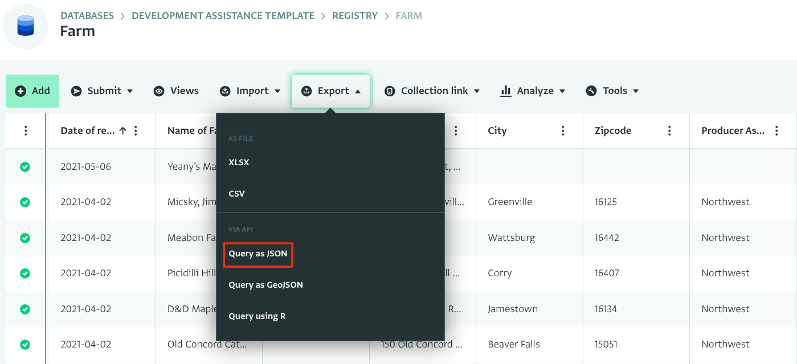Open Views with the eye icon
The height and width of the screenshot is (364, 797).
[x=160, y=91]
